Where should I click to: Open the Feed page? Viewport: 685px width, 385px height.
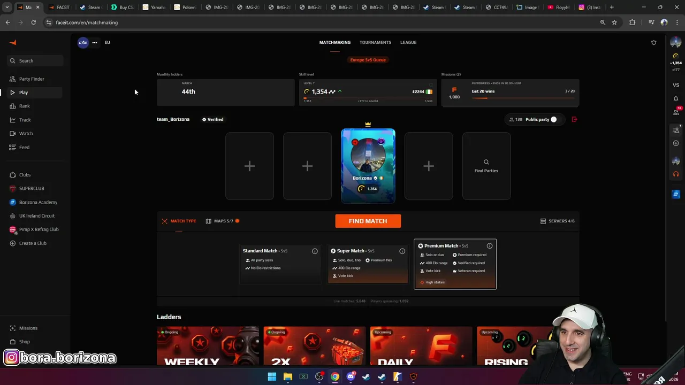tap(24, 147)
